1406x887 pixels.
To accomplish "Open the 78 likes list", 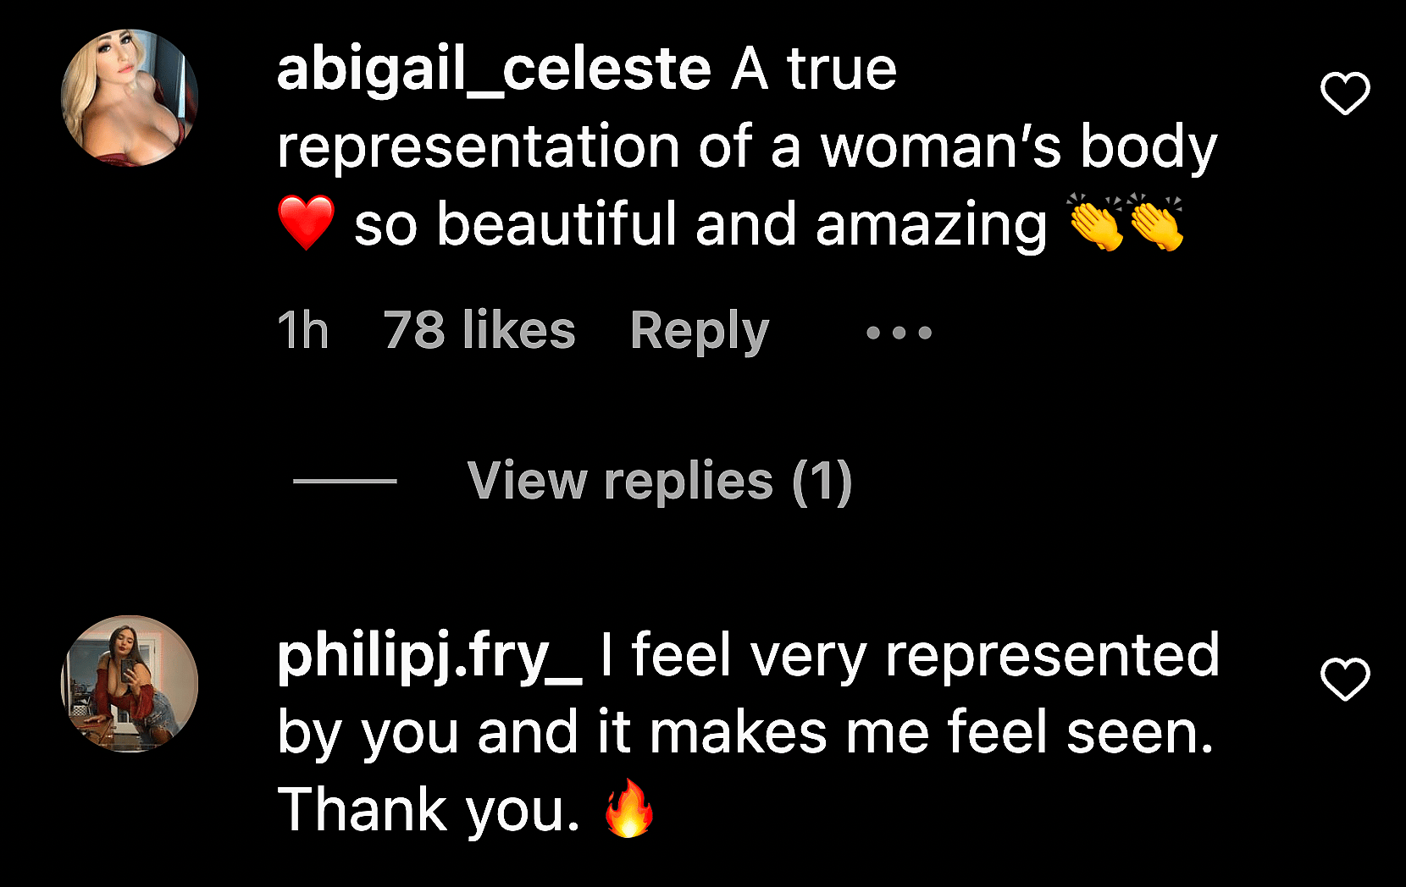I will point(479,331).
